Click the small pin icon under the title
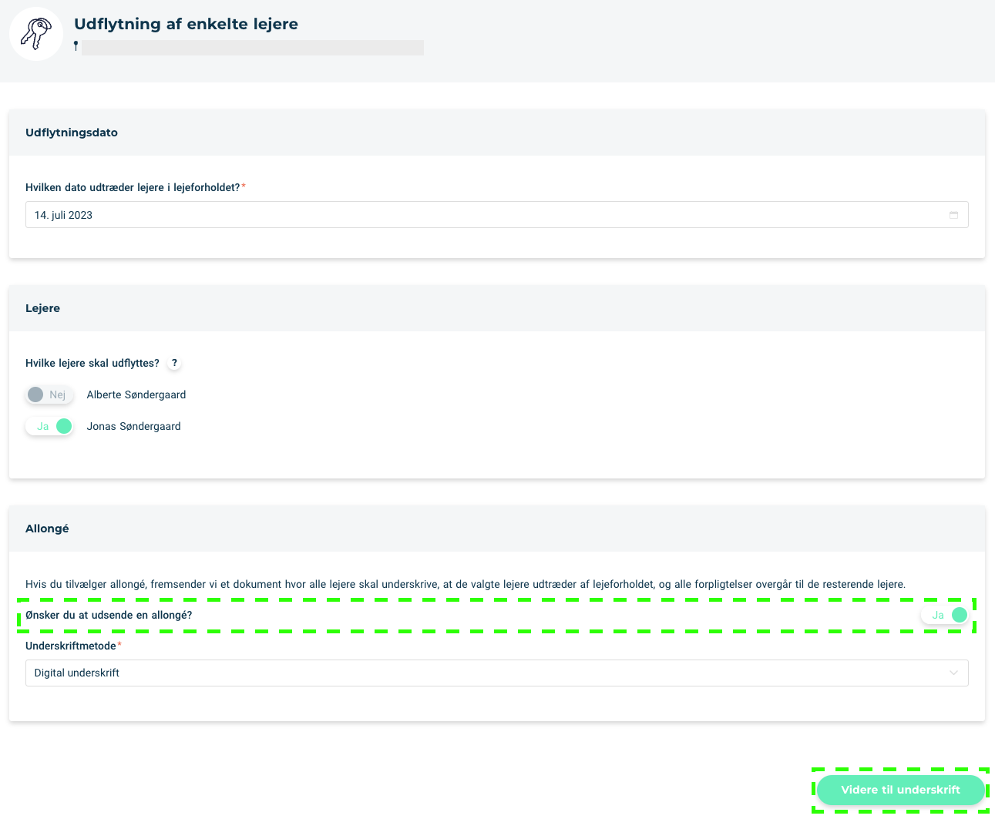Image resolution: width=995 pixels, height=819 pixels. pyautogui.click(x=76, y=46)
